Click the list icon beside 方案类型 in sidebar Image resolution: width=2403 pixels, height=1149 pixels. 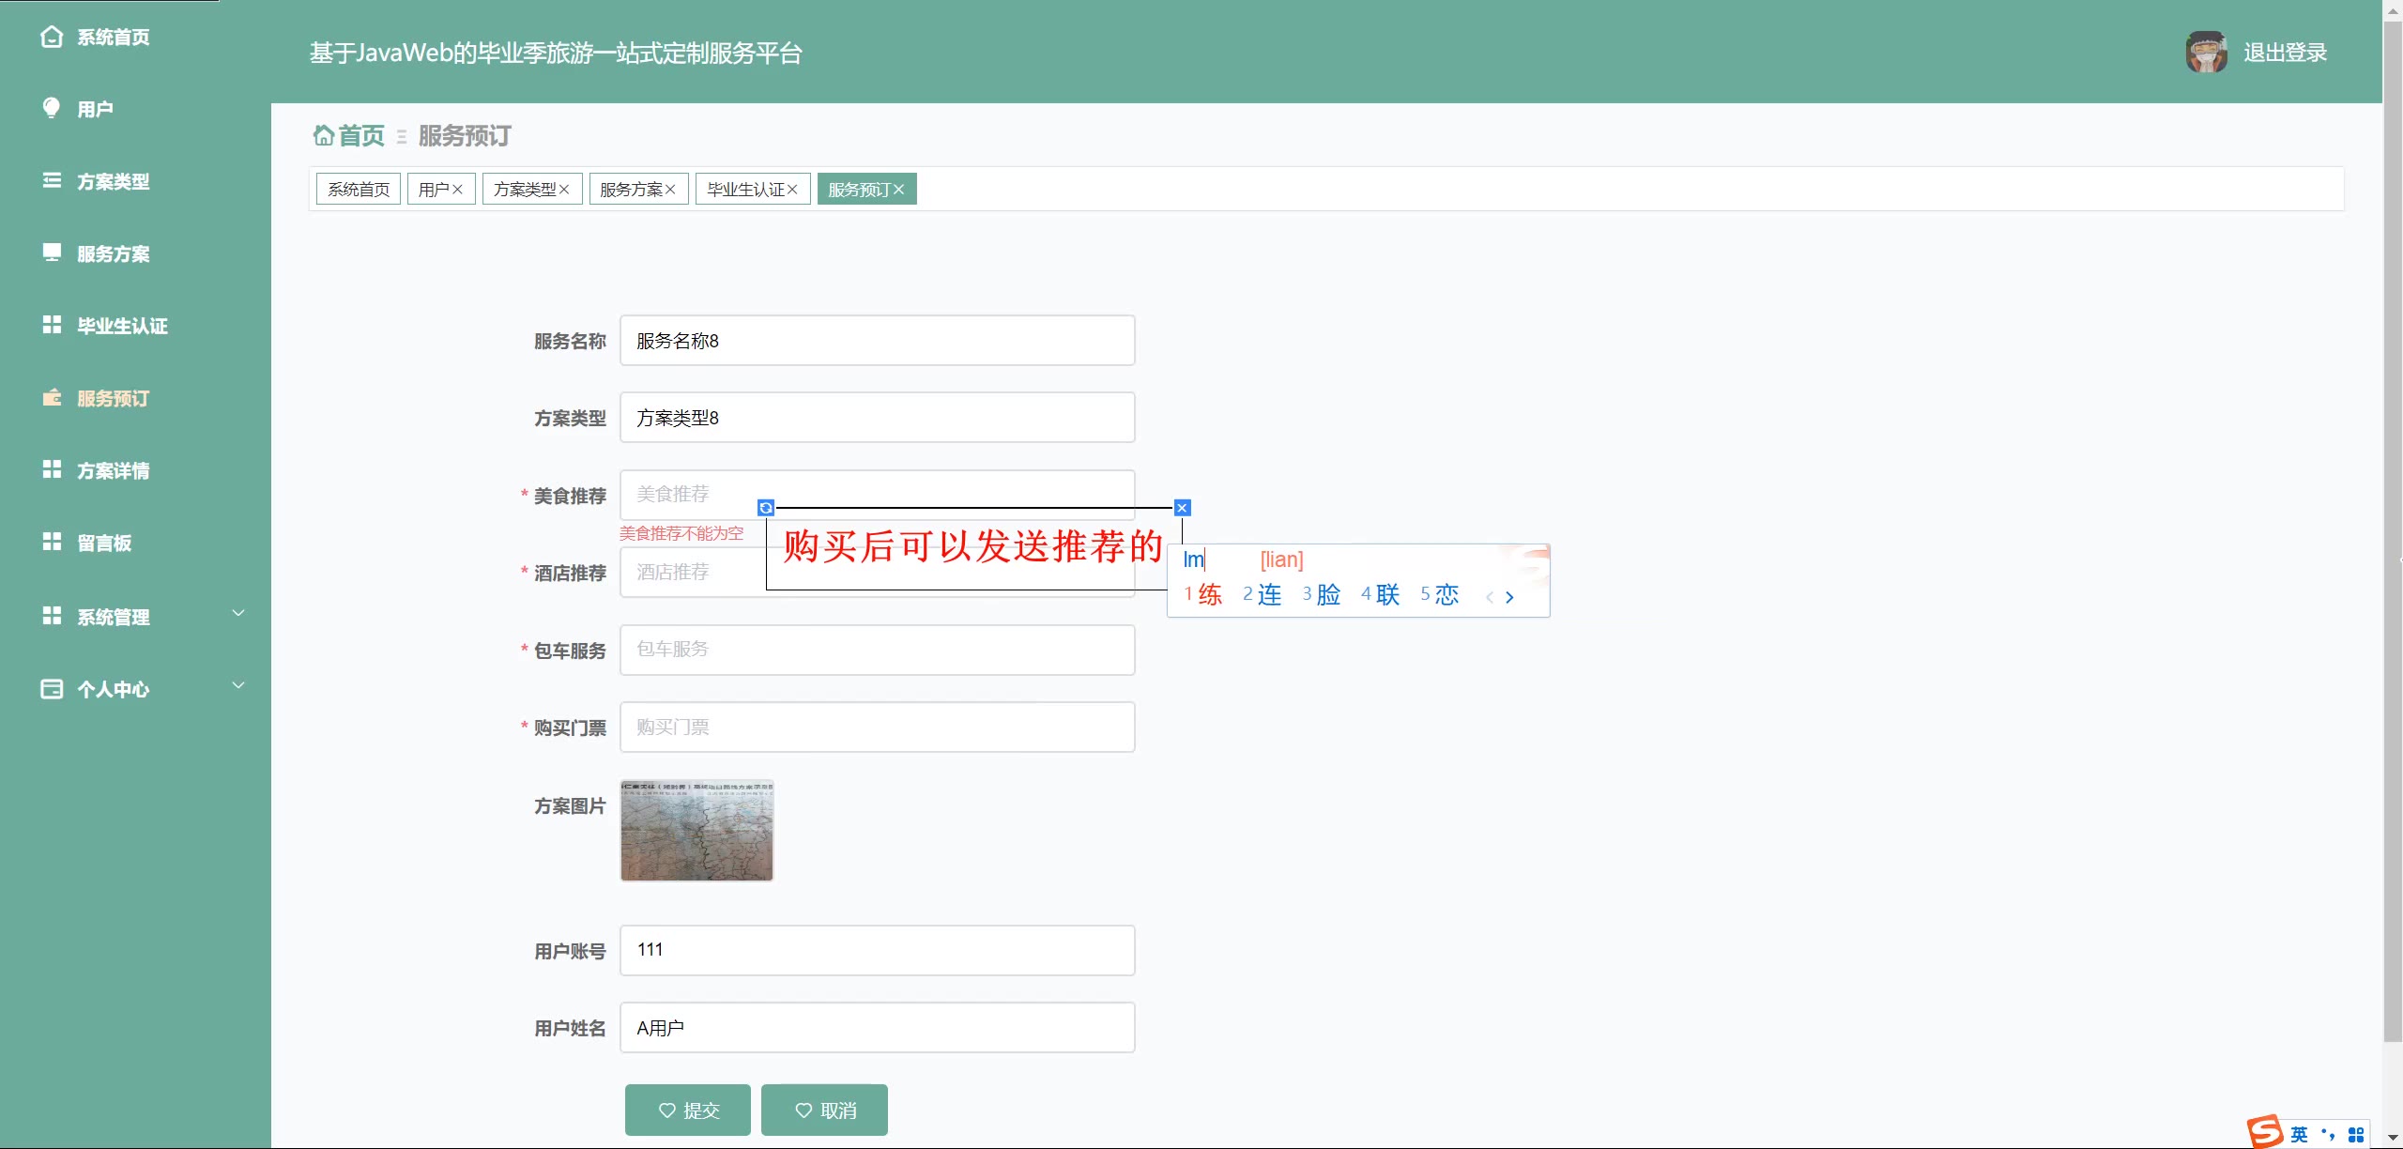pyautogui.click(x=52, y=180)
